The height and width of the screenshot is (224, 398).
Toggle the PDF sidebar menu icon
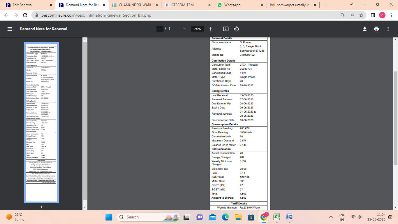(10, 29)
